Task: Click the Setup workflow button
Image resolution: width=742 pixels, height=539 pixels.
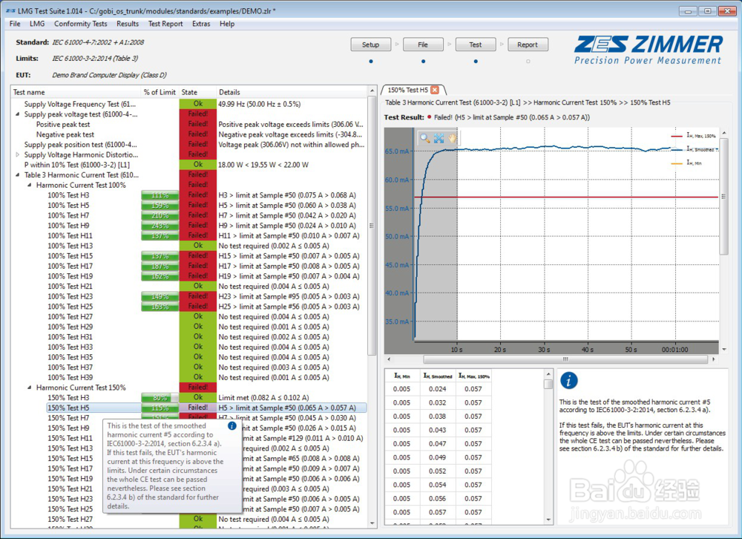Action: click(x=370, y=45)
